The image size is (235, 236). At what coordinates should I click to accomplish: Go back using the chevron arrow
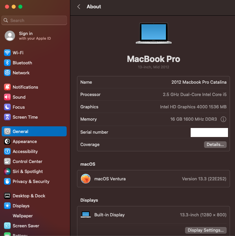coord(79,7)
